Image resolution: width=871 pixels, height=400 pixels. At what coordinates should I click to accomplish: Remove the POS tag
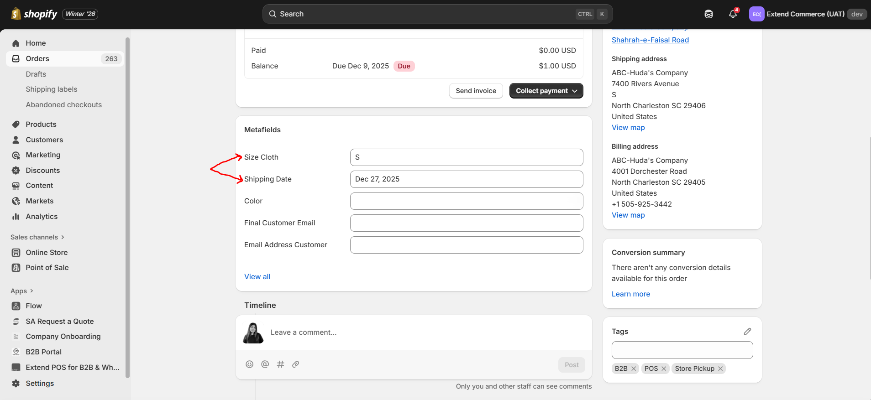(664, 369)
